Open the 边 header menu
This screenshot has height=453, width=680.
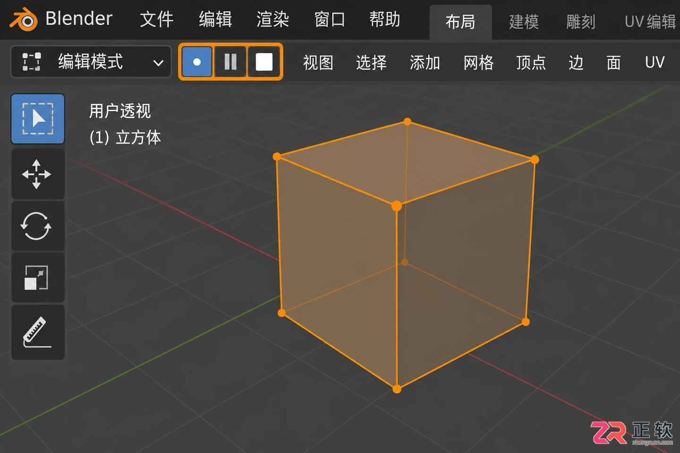coord(576,62)
